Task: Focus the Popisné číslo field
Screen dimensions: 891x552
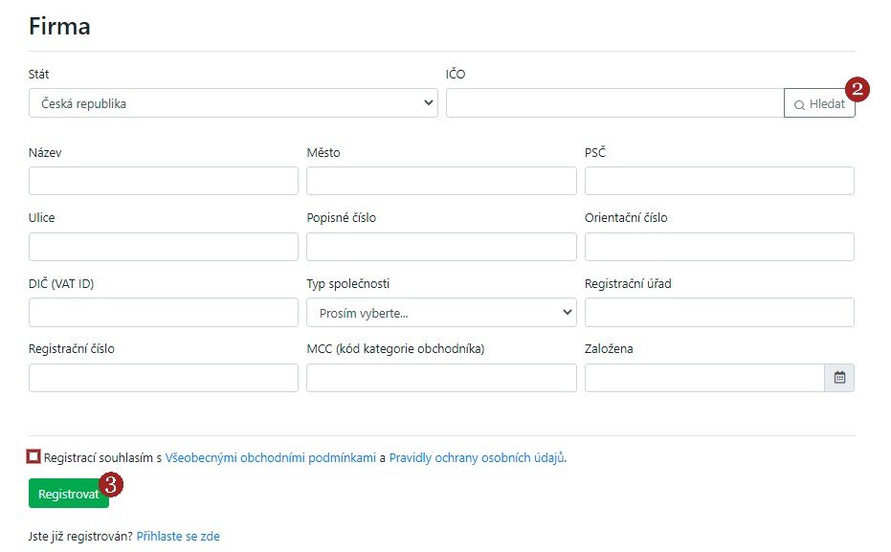Action: click(440, 246)
